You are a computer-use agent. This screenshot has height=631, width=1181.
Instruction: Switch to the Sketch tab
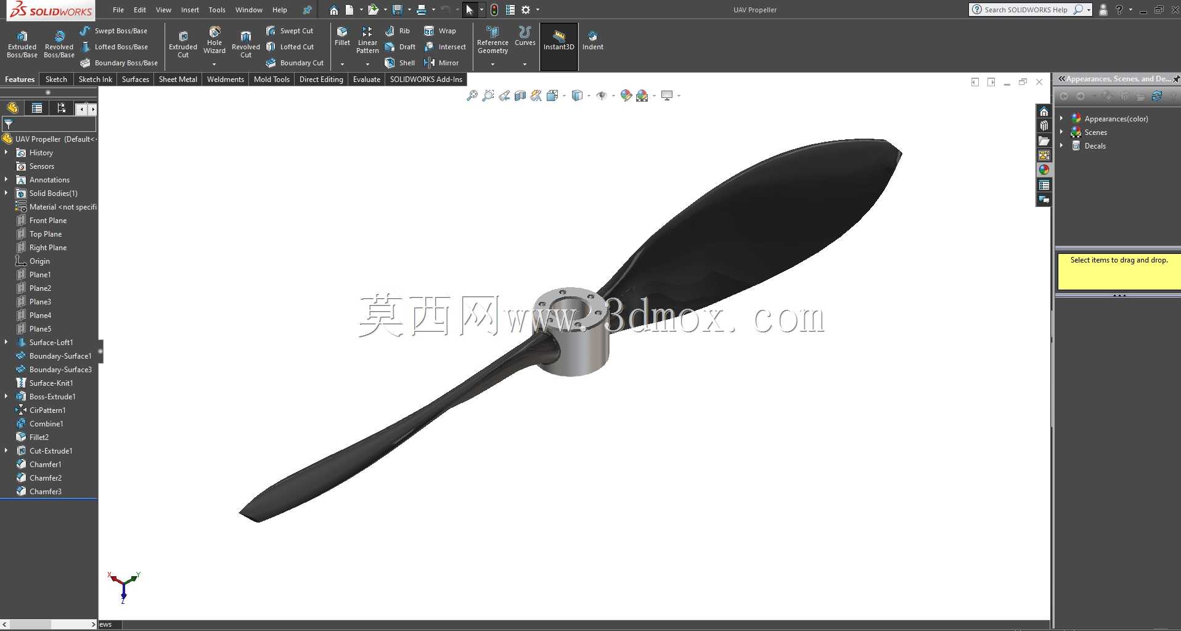[x=56, y=79]
